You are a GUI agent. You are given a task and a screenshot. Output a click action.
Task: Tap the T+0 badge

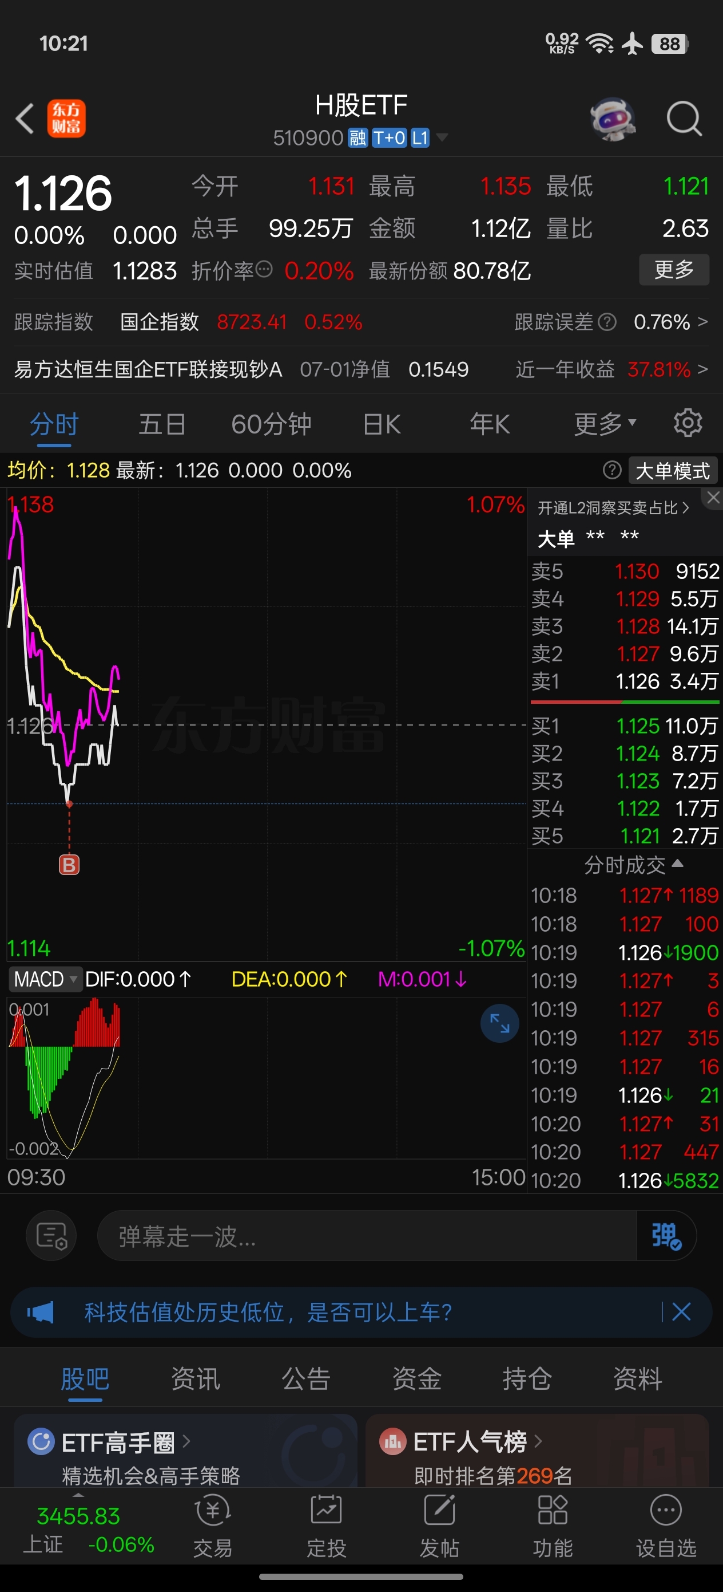click(x=389, y=137)
